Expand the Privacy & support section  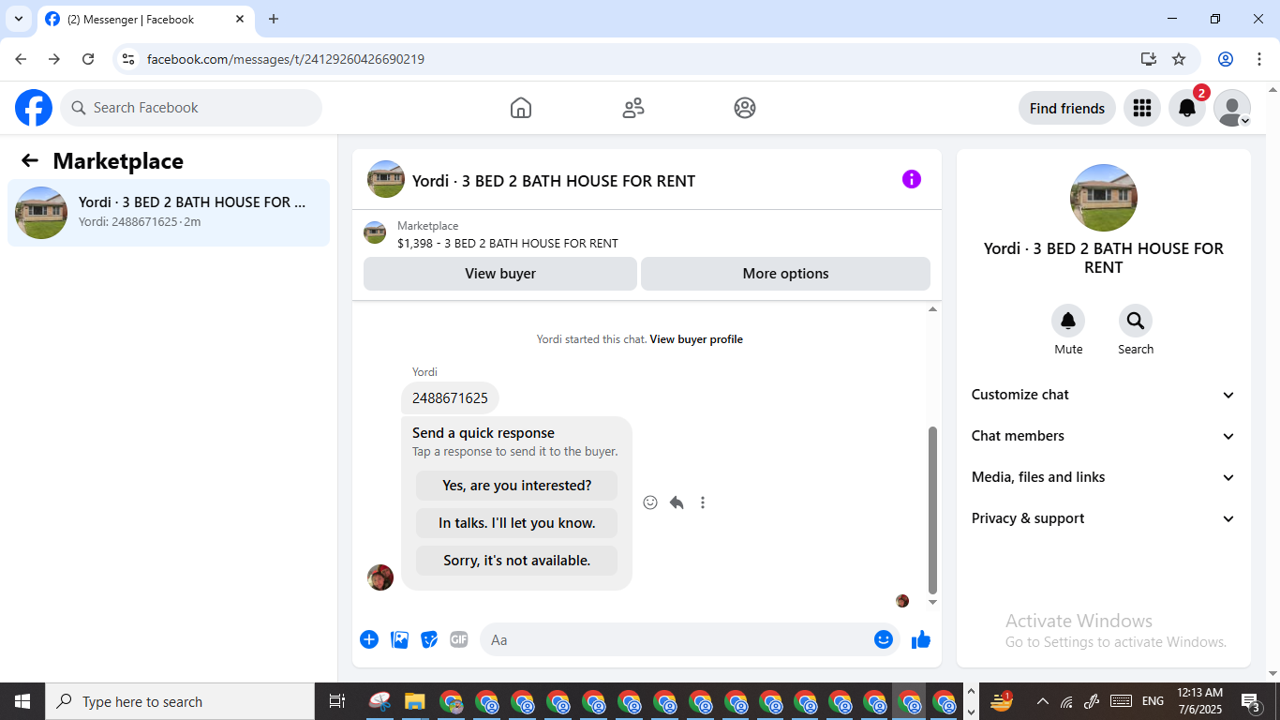pos(1104,518)
